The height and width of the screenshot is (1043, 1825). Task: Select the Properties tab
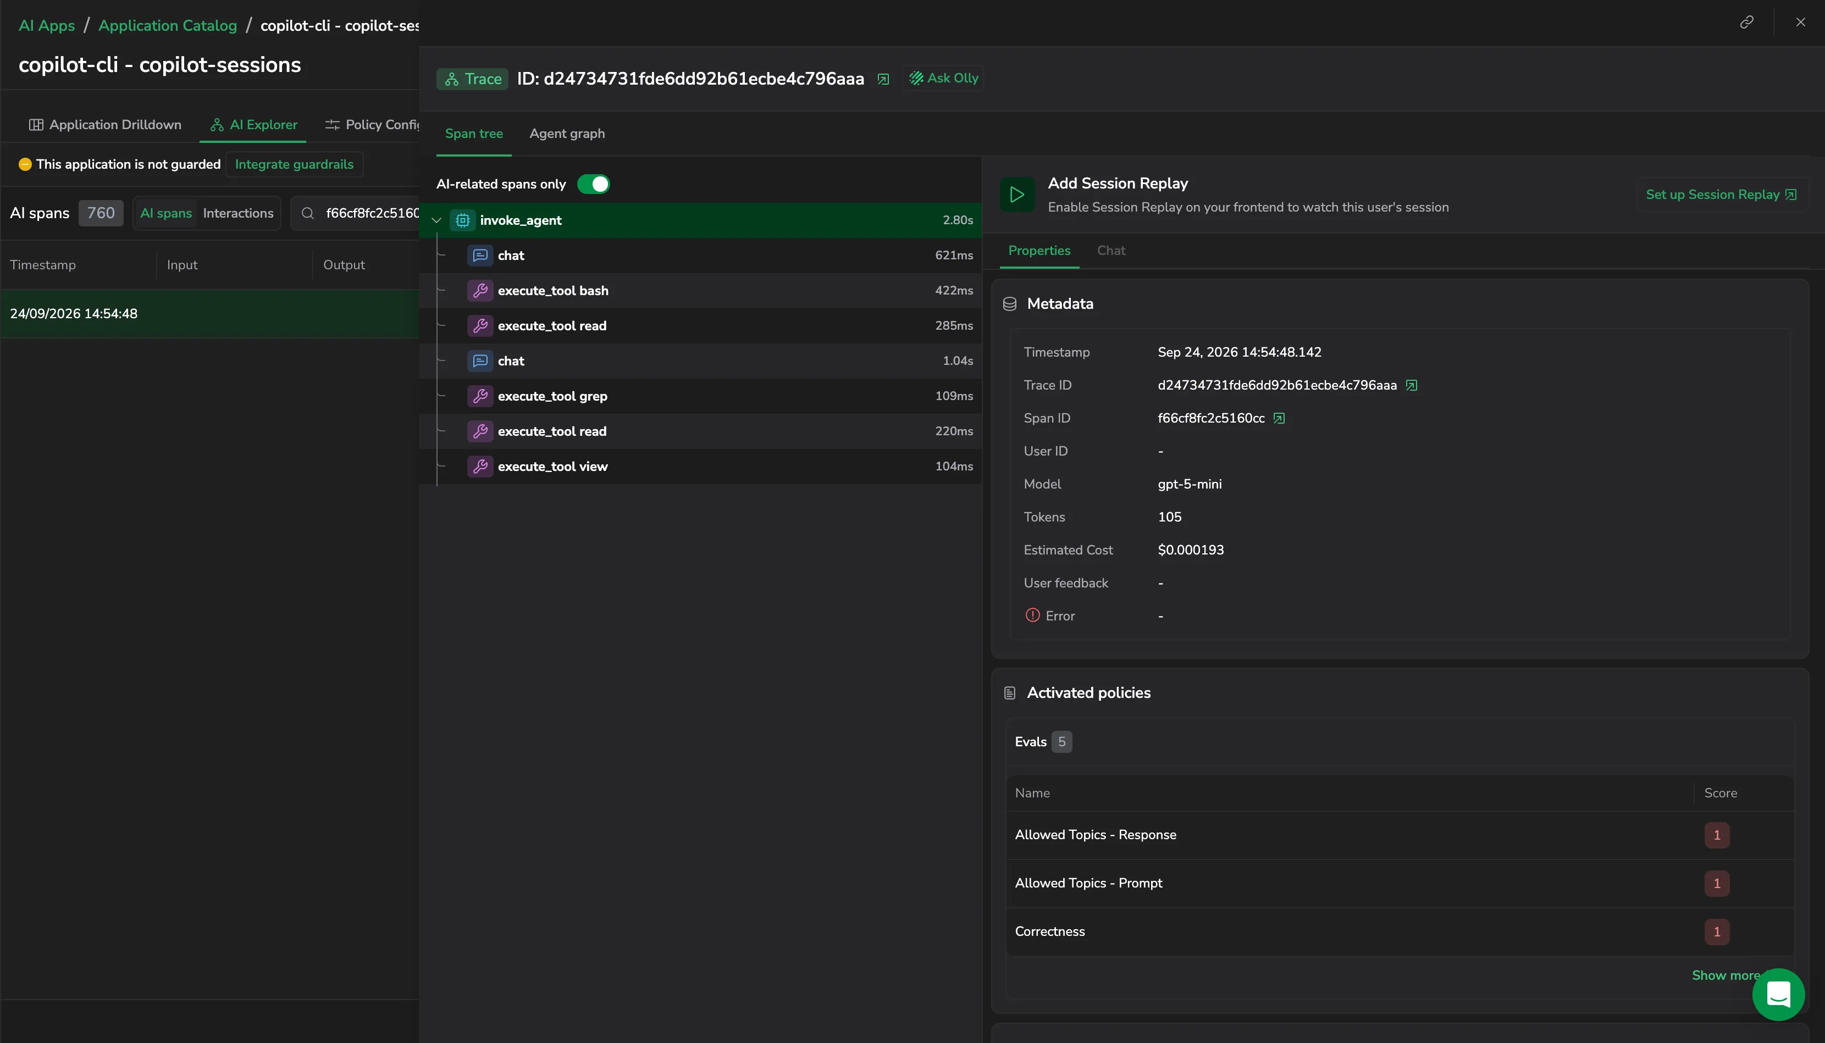[1039, 251]
